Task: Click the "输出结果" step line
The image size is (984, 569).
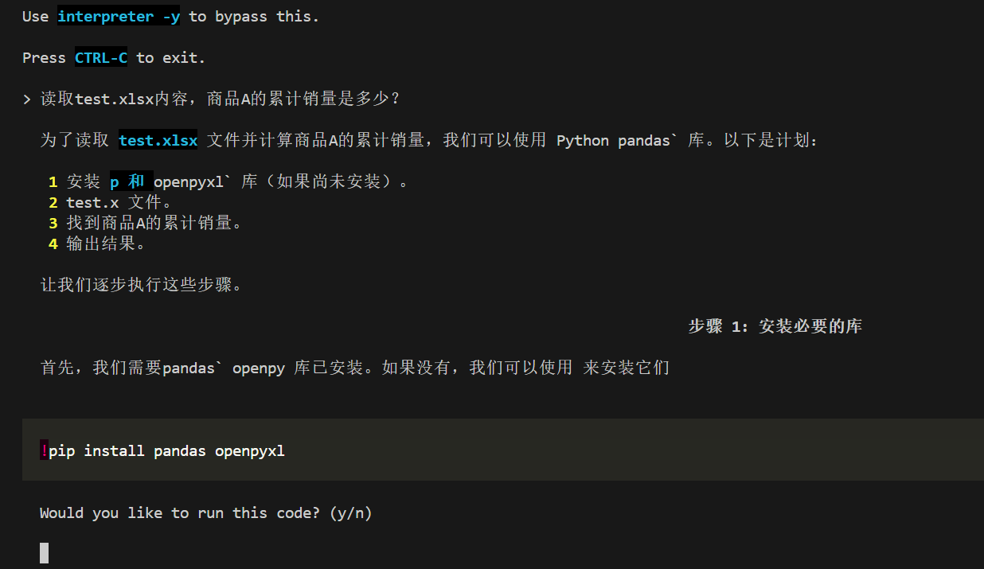Action: (107, 244)
